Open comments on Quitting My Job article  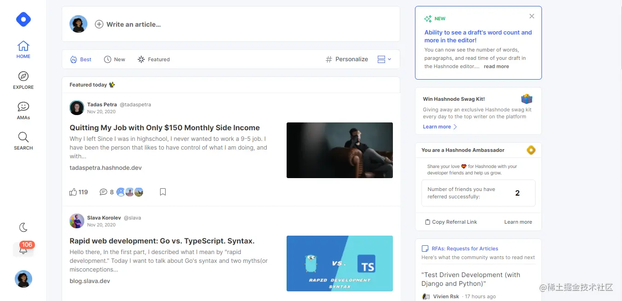(x=106, y=192)
